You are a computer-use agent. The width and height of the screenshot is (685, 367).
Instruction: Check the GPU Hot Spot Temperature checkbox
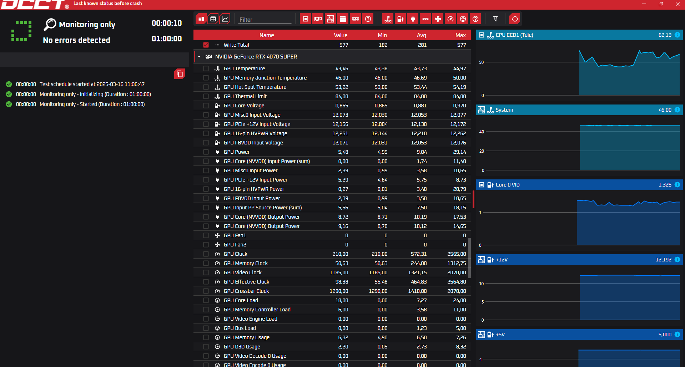click(x=206, y=87)
